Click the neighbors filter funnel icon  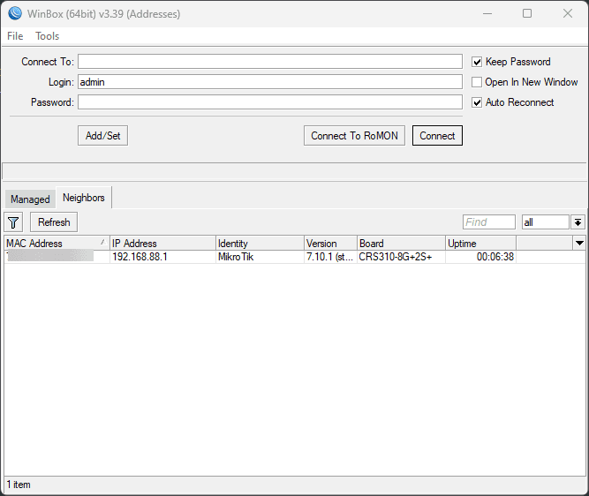pos(13,222)
